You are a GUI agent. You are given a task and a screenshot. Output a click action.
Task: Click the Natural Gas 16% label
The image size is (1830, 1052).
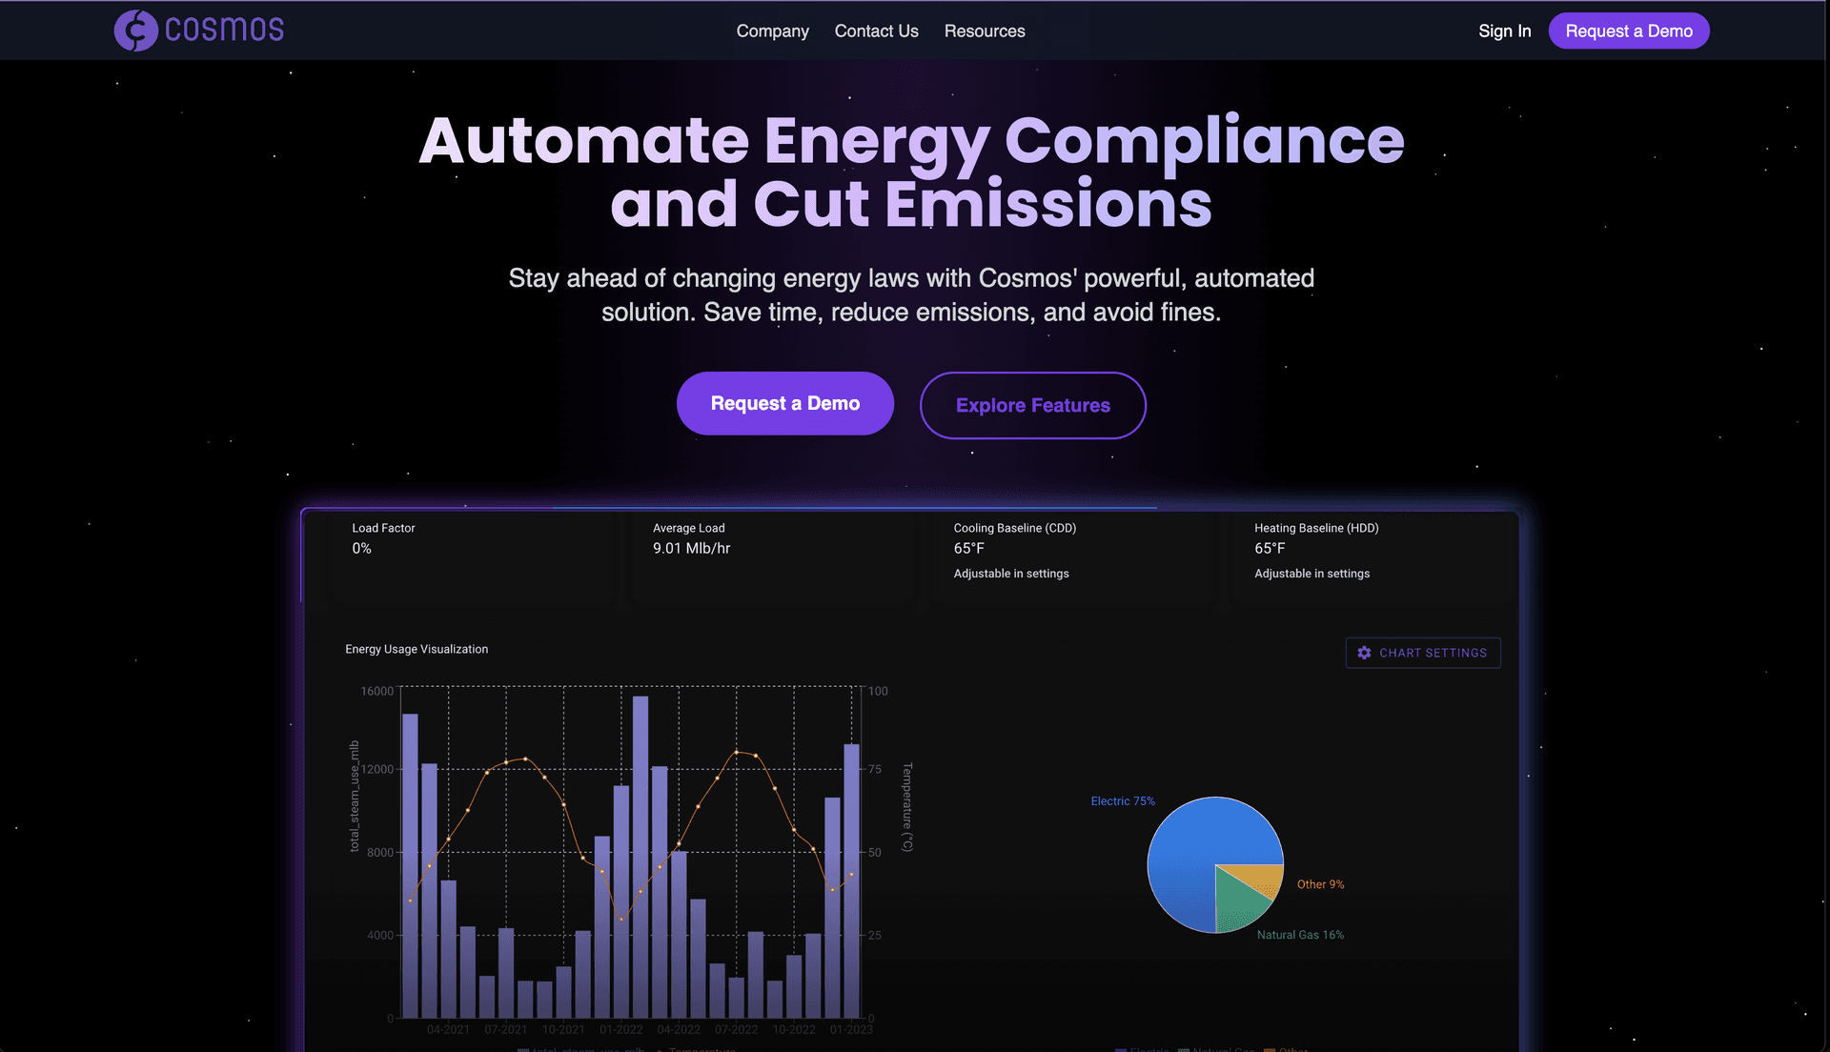pos(1300,935)
